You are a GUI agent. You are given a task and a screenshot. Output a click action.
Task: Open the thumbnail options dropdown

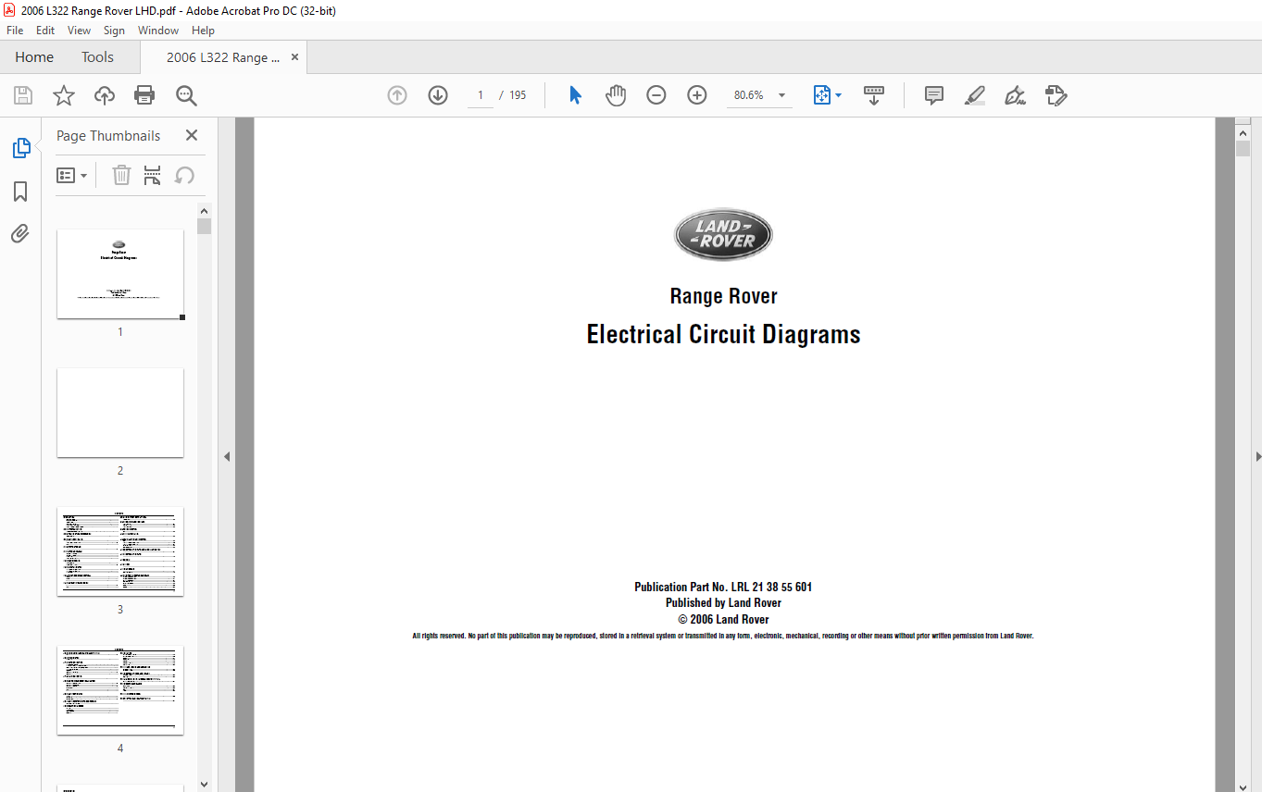pos(72,175)
